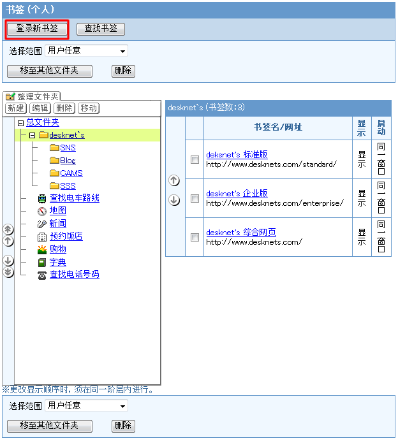This screenshot has height=441, width=398.
Task: Click the 显示 column header
Action: (x=362, y=128)
